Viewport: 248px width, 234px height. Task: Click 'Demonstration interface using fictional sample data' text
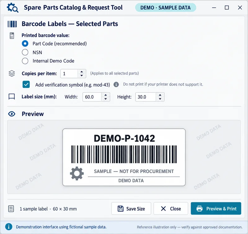(61, 227)
